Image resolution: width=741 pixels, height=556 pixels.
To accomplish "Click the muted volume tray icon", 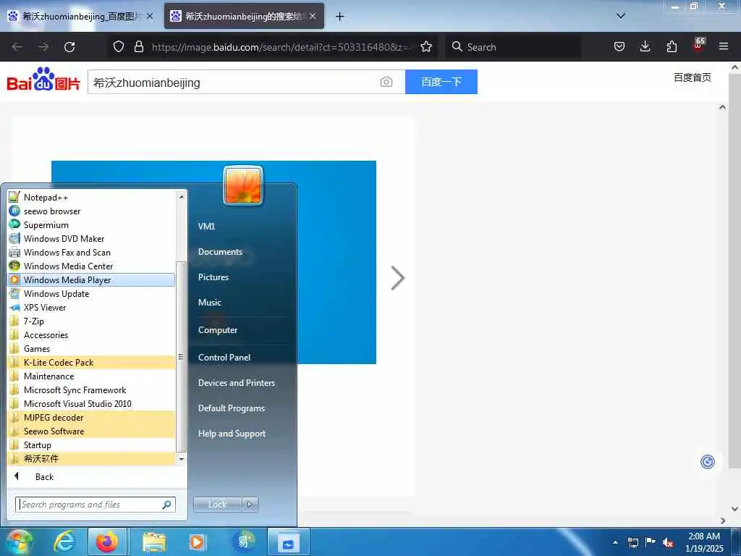I will point(668,543).
